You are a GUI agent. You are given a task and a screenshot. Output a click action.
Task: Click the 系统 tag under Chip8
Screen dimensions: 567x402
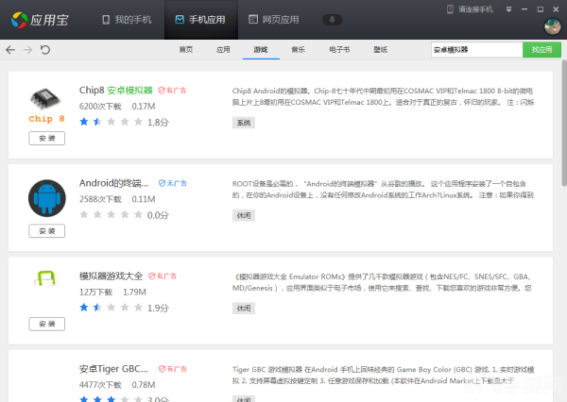coord(244,123)
